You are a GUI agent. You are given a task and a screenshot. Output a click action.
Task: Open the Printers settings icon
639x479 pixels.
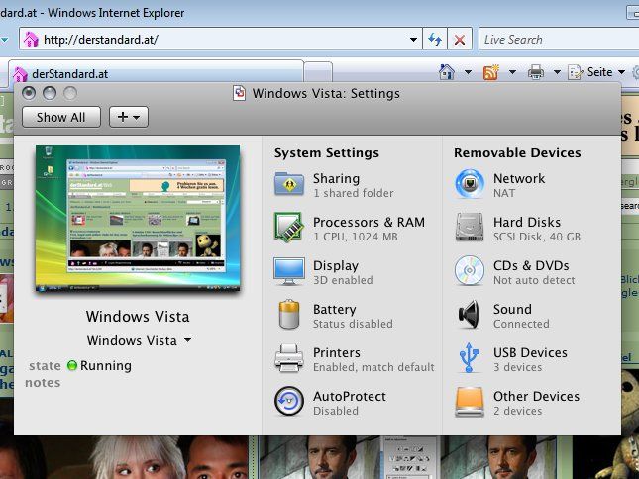pyautogui.click(x=288, y=359)
